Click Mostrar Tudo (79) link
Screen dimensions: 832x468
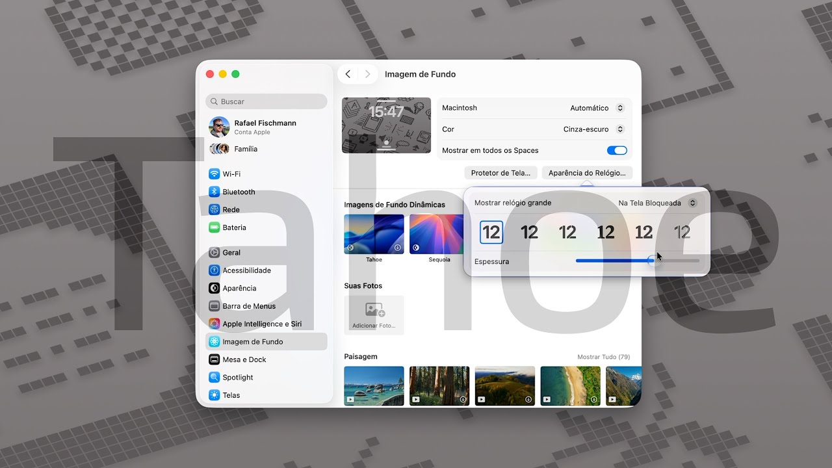604,357
